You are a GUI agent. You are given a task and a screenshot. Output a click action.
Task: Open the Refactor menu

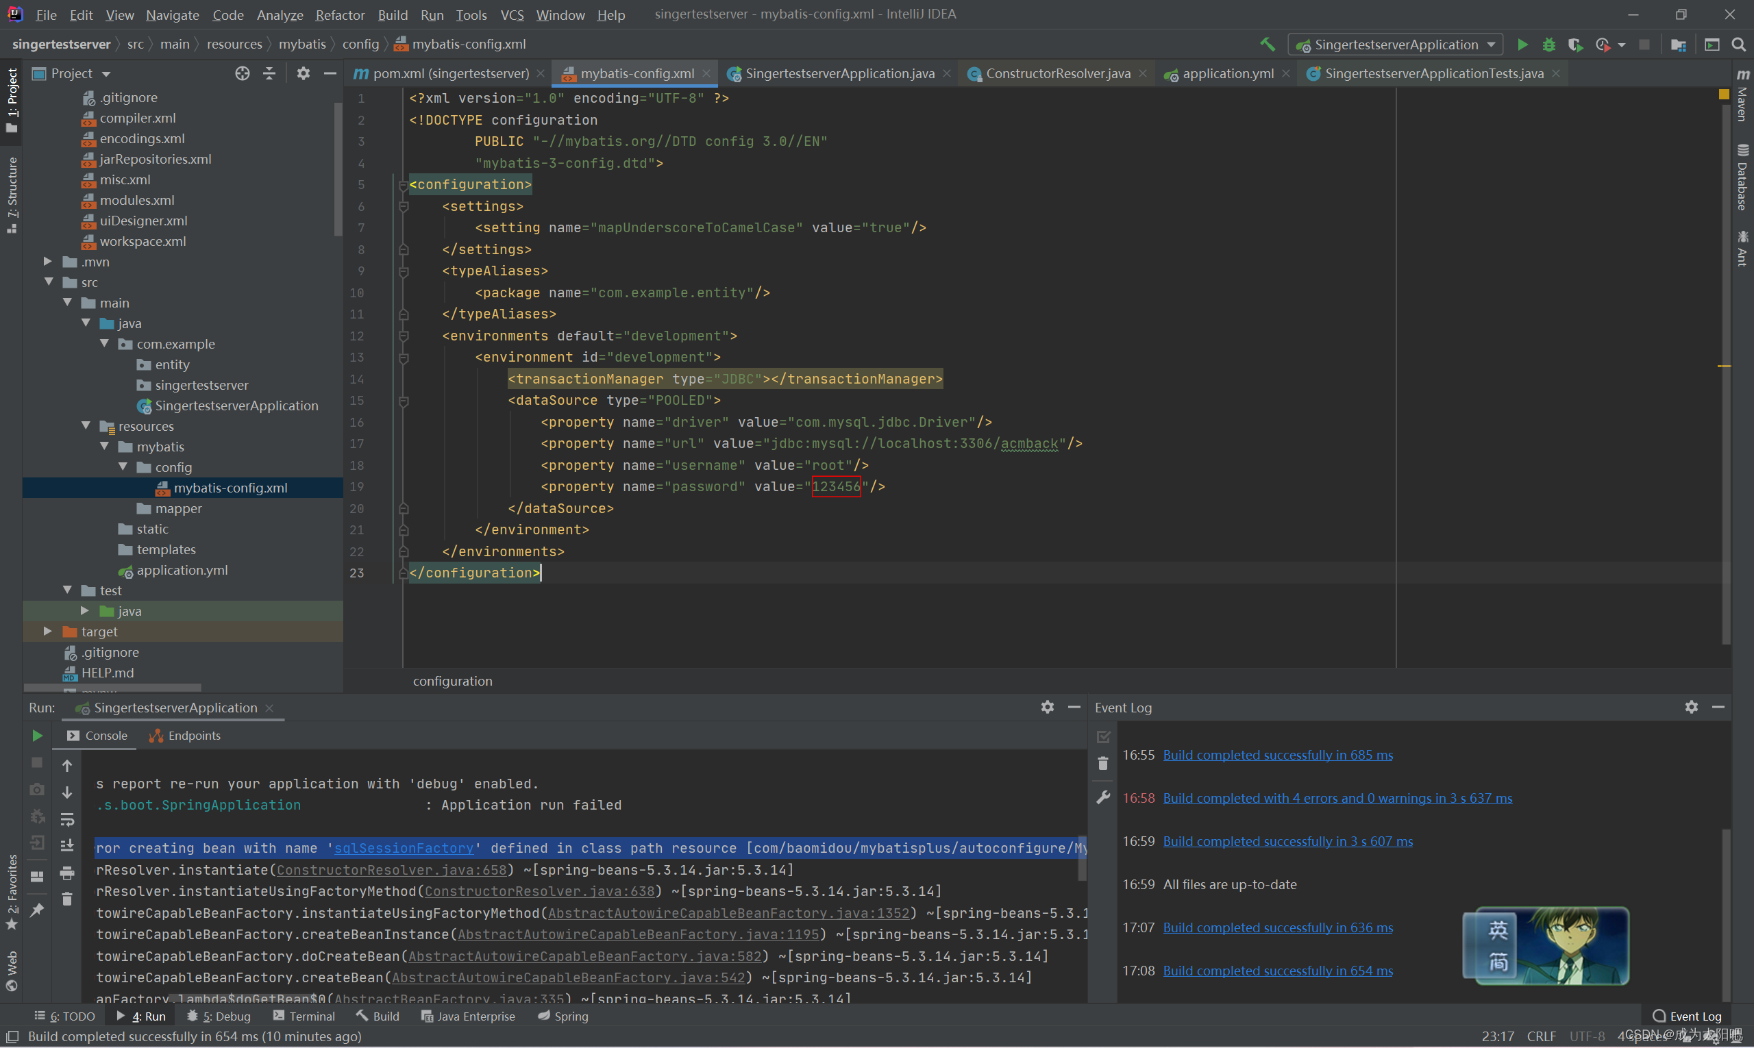pos(339,15)
